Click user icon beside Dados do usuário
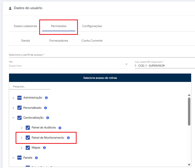195x168 pixels. [10, 8]
